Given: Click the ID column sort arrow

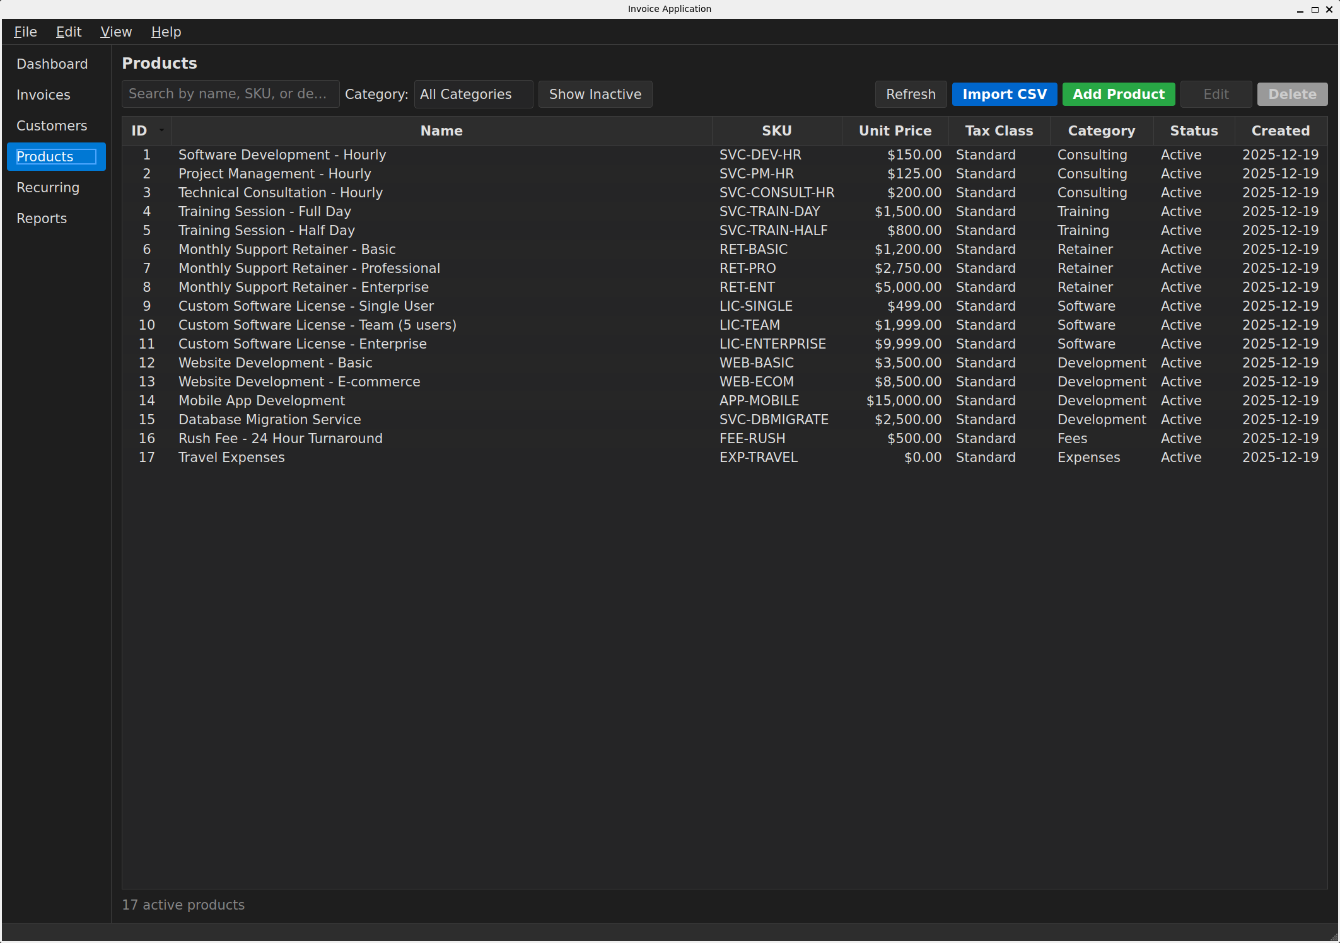Looking at the screenshot, I should pos(161,130).
